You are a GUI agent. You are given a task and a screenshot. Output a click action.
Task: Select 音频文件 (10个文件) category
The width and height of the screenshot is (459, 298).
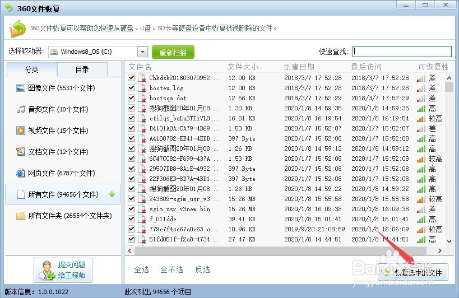(x=63, y=109)
